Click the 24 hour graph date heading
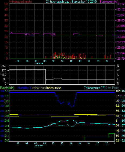The image size is (125, 152). tap(71, 2)
